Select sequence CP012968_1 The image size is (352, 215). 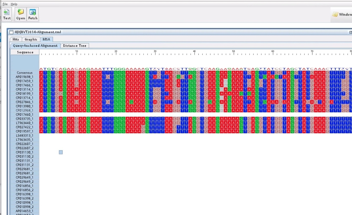click(25, 110)
